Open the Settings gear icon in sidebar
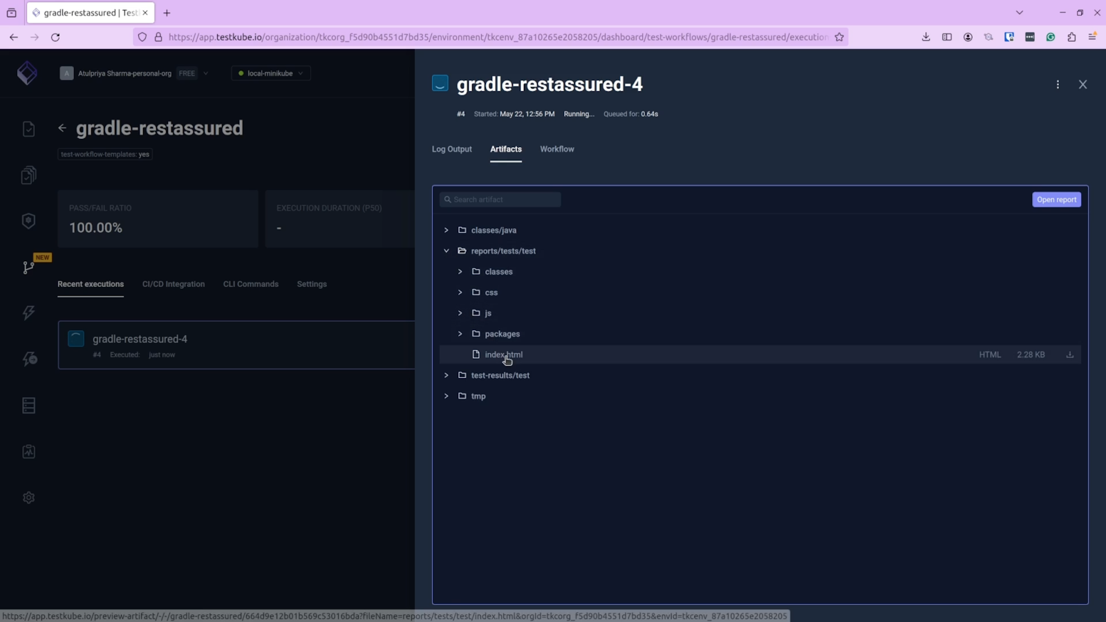Viewport: 1106px width, 622px height. [x=28, y=498]
